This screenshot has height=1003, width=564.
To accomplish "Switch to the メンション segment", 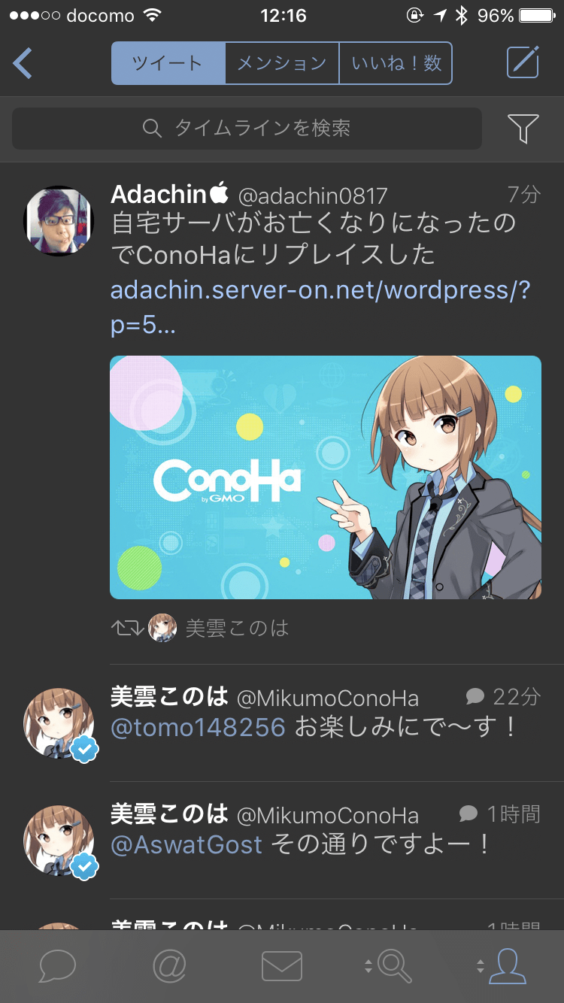I will [x=282, y=63].
